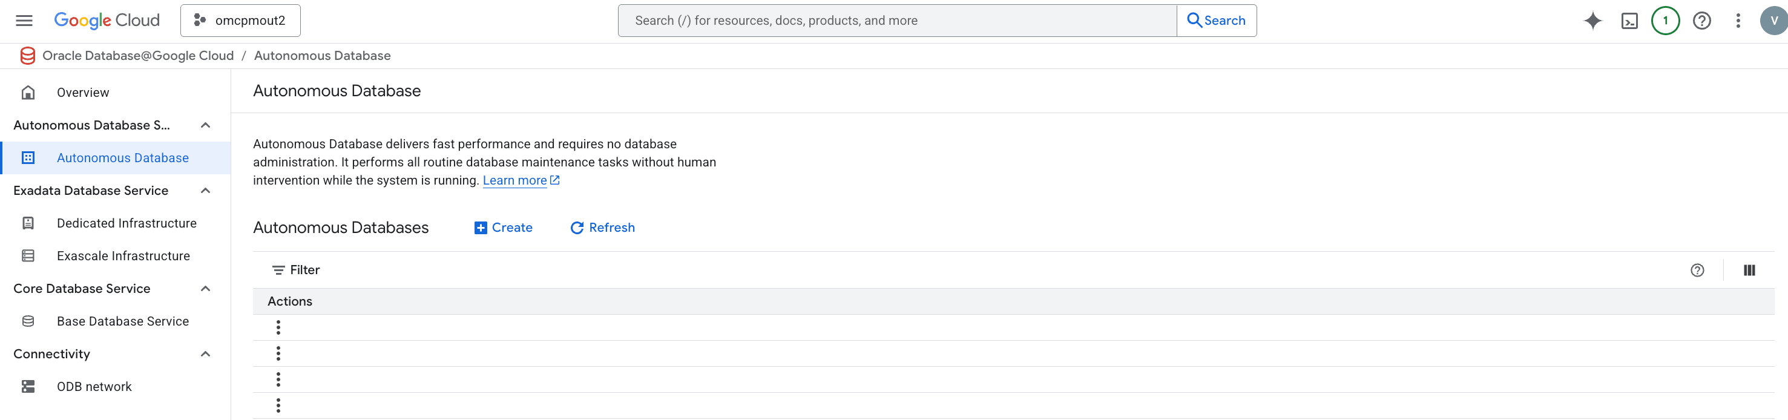Open the help question mark icon in header
1788x420 pixels.
point(1701,21)
